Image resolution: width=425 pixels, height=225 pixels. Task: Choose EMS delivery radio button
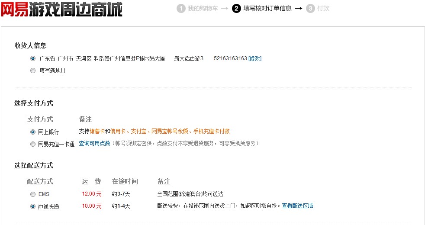(33, 194)
